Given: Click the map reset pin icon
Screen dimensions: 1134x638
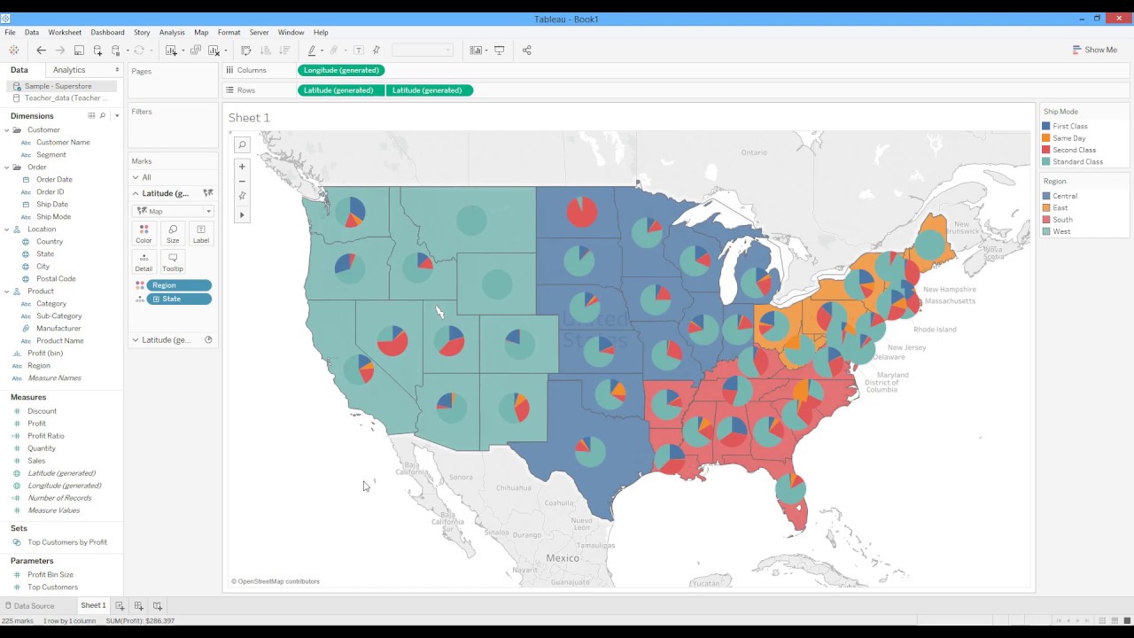Looking at the screenshot, I should tap(242, 196).
